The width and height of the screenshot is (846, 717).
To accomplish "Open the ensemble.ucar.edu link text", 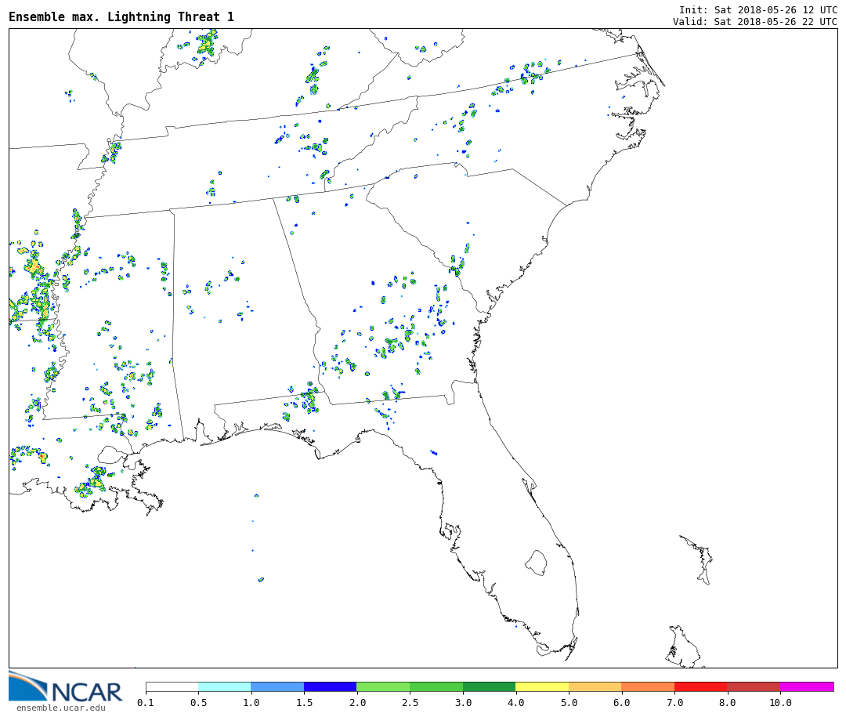I will [x=60, y=708].
